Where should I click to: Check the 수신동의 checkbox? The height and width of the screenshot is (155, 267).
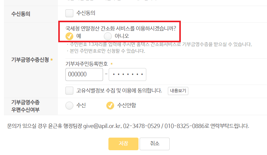[x=69, y=13]
